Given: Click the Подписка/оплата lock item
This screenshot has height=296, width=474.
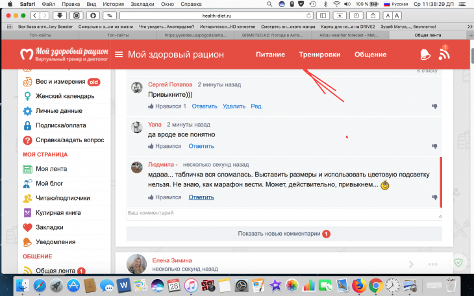Looking at the screenshot, I should click(x=62, y=125).
